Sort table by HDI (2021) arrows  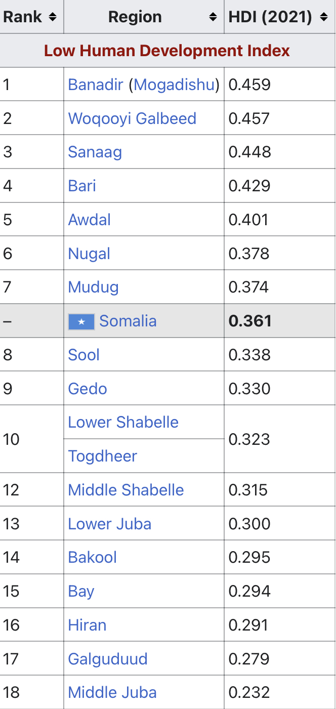click(324, 17)
